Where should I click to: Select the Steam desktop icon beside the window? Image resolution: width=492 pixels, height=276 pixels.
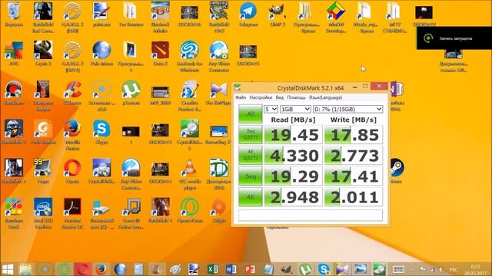click(x=397, y=171)
